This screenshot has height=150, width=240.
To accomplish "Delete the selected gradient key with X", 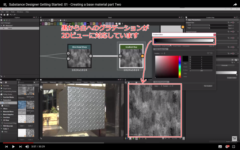I will [210, 53].
